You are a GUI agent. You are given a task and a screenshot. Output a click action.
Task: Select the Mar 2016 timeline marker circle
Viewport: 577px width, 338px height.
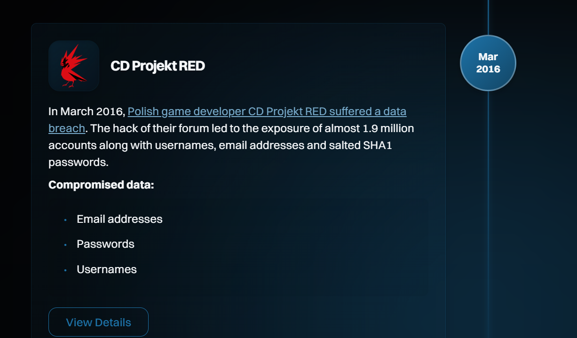[x=488, y=63]
